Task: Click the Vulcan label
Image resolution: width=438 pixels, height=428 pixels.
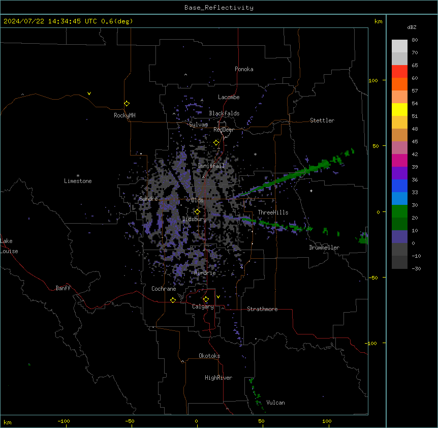Action: [x=276, y=403]
